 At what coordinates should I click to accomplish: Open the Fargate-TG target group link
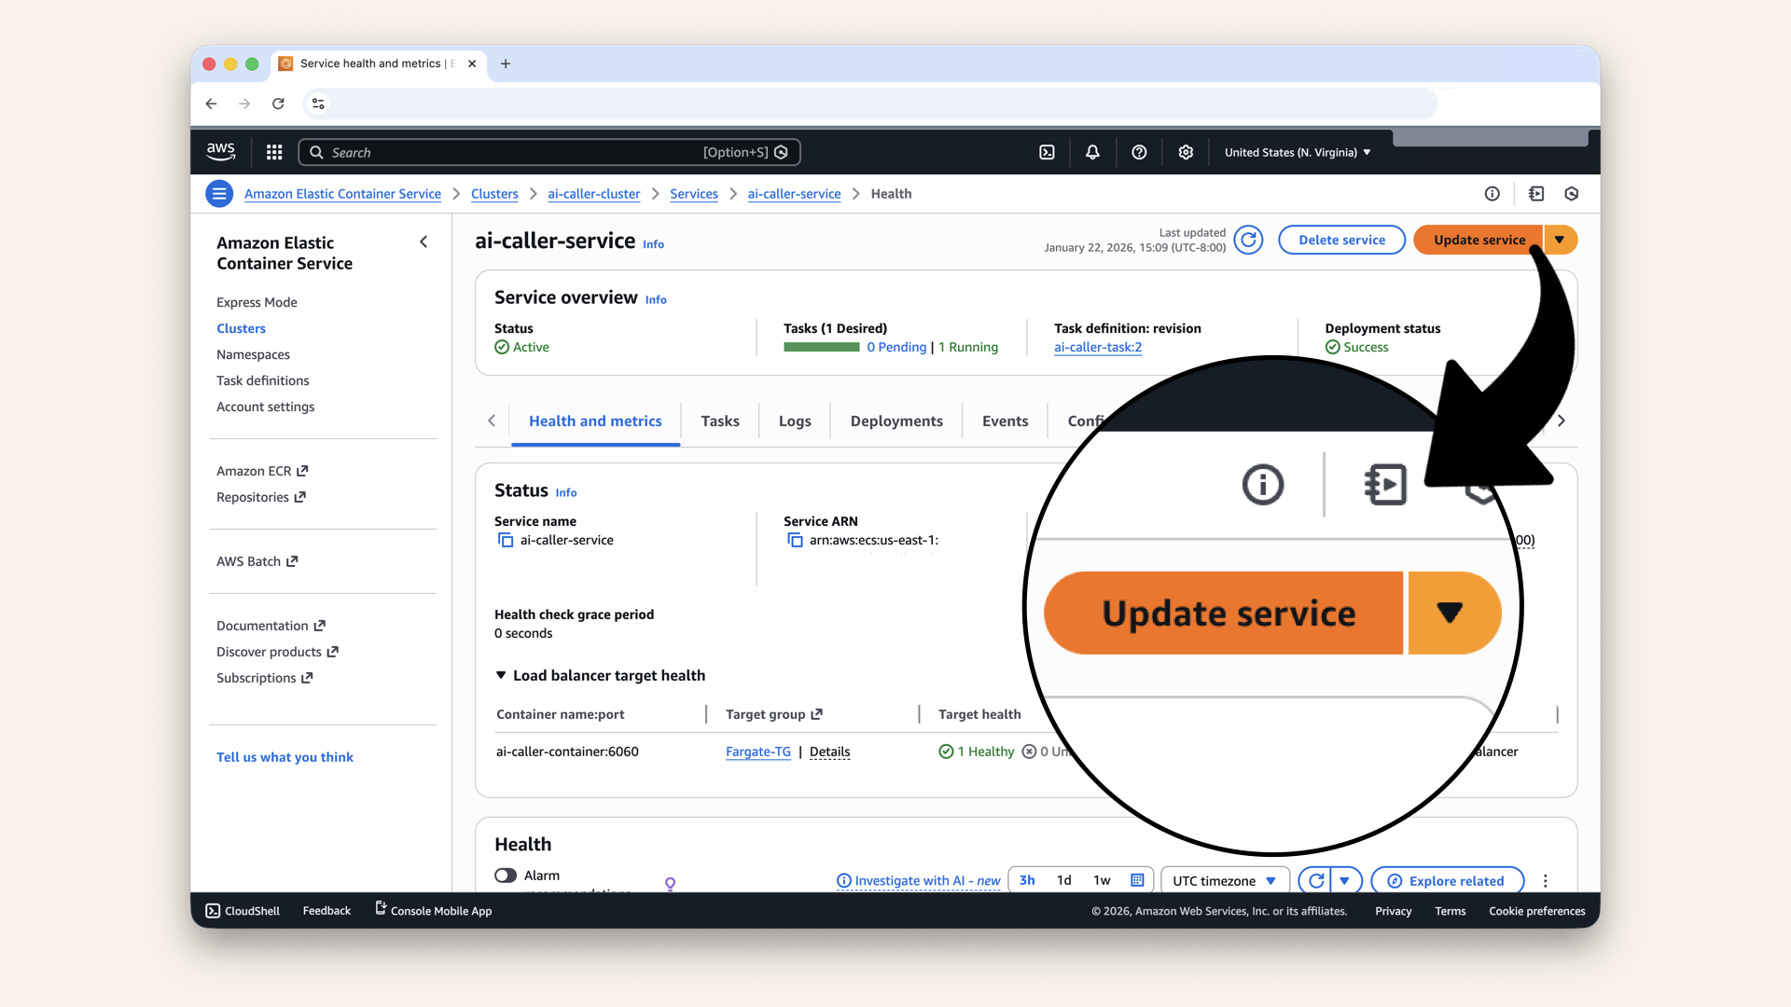click(x=758, y=752)
